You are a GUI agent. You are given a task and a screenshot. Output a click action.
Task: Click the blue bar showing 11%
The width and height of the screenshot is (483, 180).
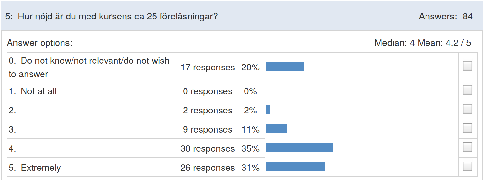click(276, 129)
